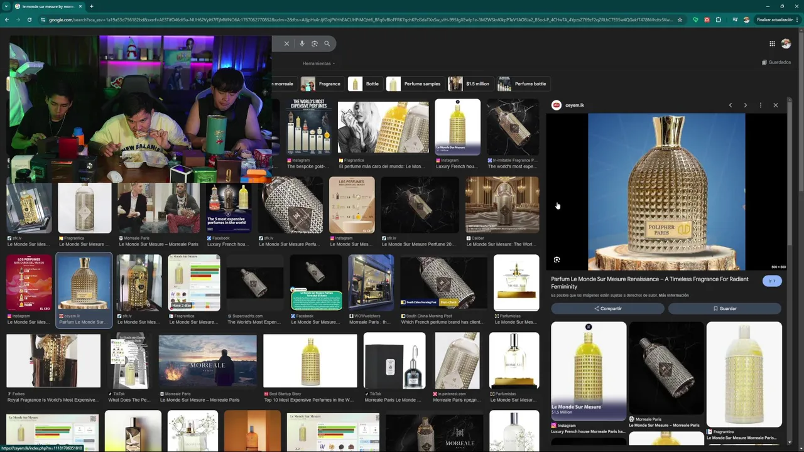This screenshot has height=452, width=804.
Task: Select the Bottle filter chip
Action: (365, 83)
